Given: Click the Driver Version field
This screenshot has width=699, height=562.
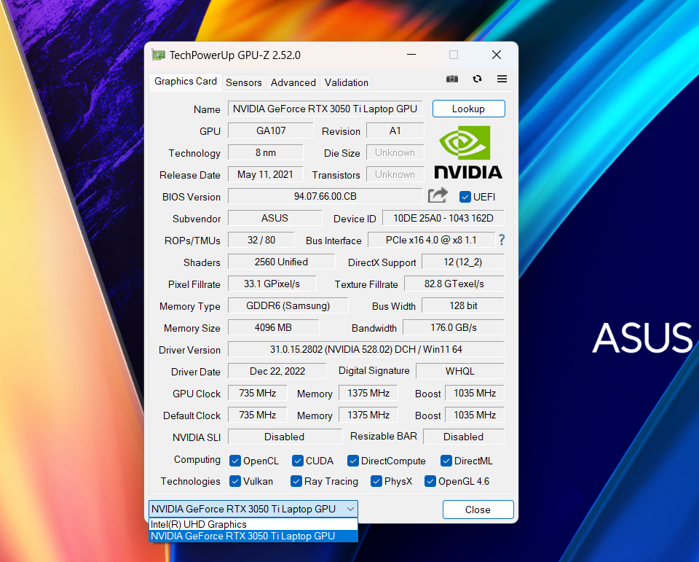Looking at the screenshot, I should point(366,349).
